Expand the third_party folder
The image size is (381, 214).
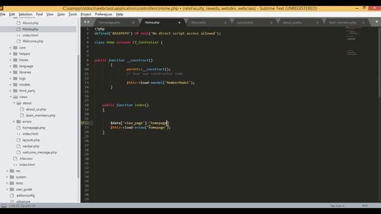coord(11,91)
